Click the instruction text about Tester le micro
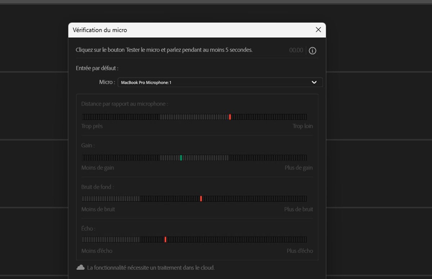Image resolution: width=432 pixels, height=279 pixels. pyautogui.click(x=164, y=50)
